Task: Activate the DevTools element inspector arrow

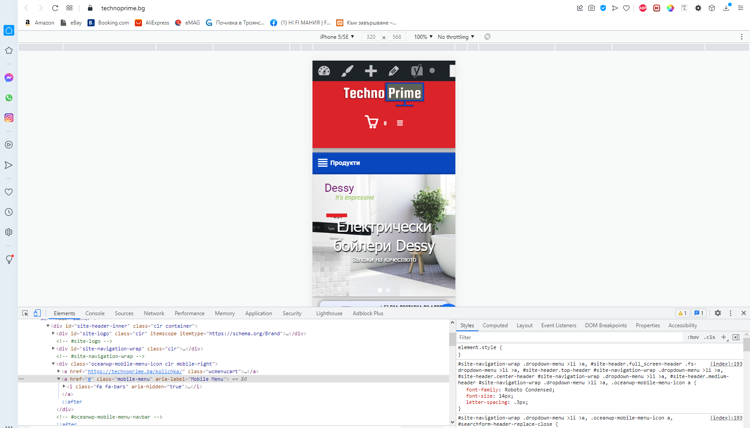Action: [25, 313]
